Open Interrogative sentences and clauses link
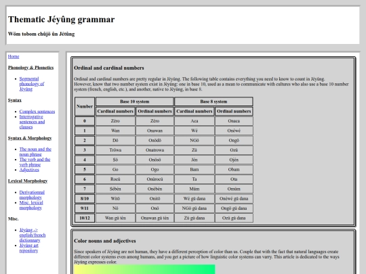The width and height of the screenshot is (366, 274). [x=32, y=122]
